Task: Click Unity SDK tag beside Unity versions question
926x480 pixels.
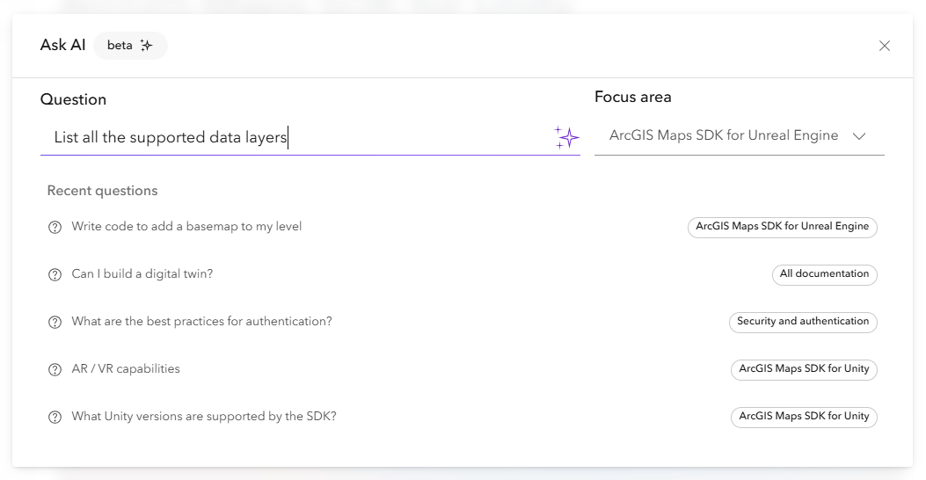Action: [804, 417]
